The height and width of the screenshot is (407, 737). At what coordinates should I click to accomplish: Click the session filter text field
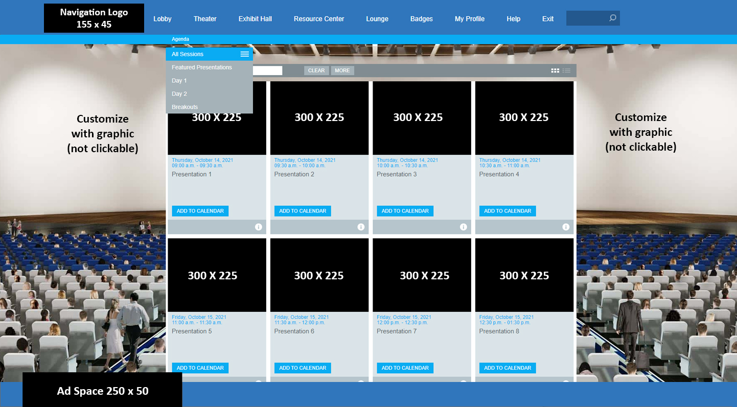click(x=267, y=70)
